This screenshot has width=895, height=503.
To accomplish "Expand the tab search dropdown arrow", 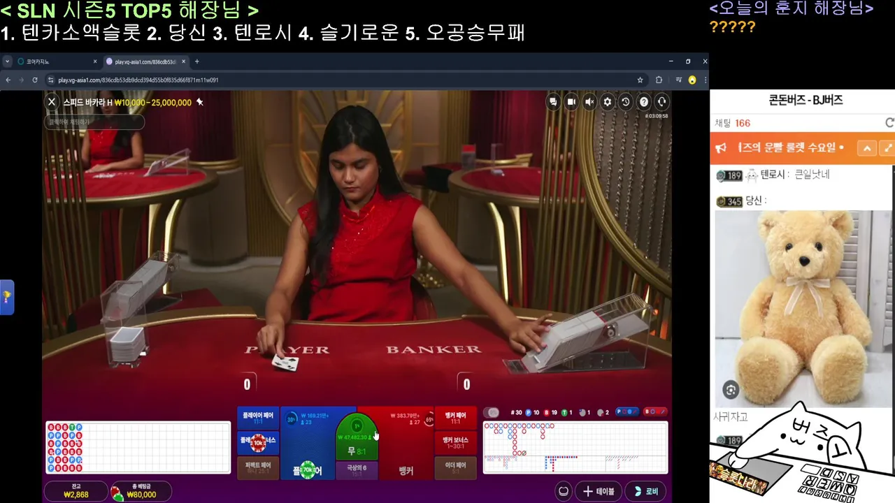I will pos(7,61).
